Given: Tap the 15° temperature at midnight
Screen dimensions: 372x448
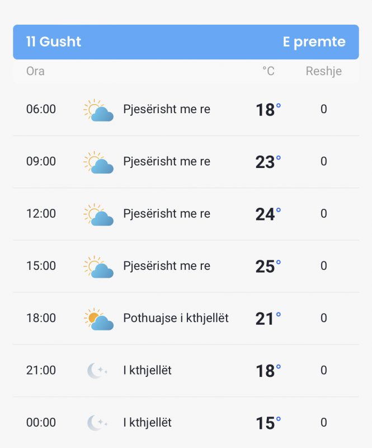Looking at the screenshot, I should coord(268,423).
